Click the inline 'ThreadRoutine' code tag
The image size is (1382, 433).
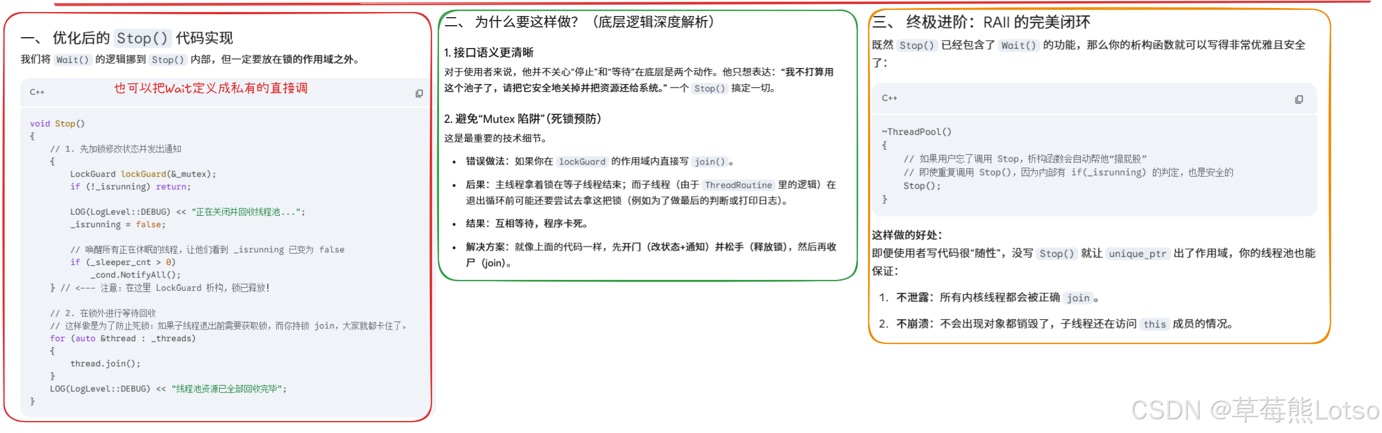[x=738, y=185]
